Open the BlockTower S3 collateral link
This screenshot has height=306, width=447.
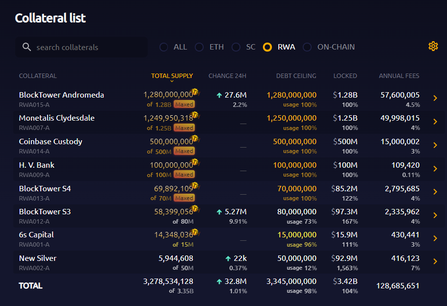coord(45,211)
